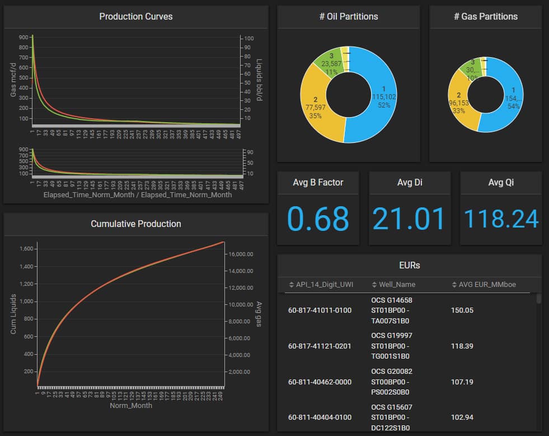Open the EURs panel title
Image resolution: width=549 pixels, height=436 pixels.
click(x=409, y=265)
